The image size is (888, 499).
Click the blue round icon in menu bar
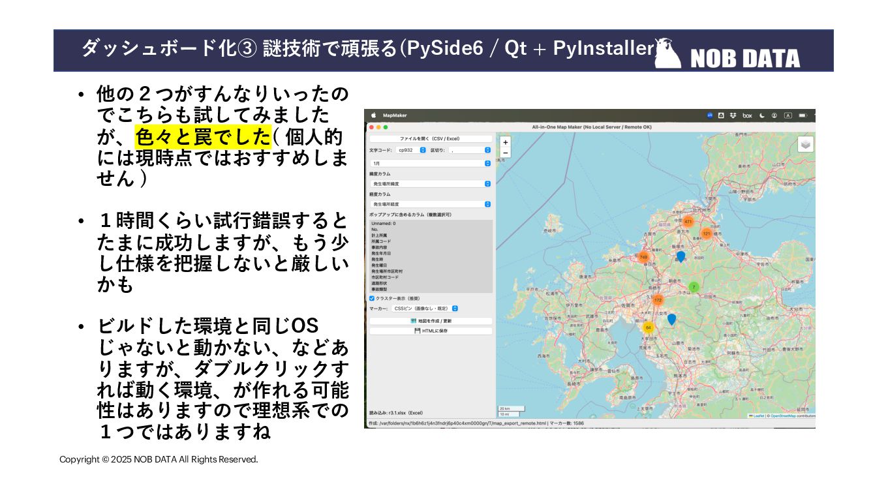click(709, 115)
